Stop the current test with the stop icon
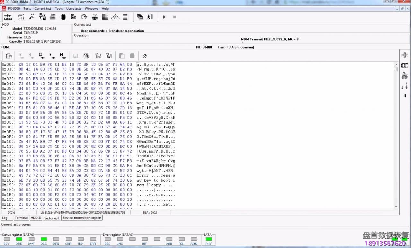 pyautogui.click(x=174, y=17)
